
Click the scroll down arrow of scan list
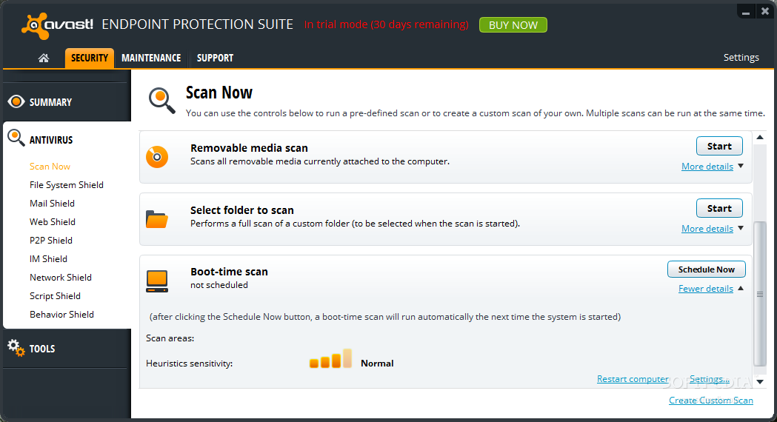pyautogui.click(x=760, y=382)
